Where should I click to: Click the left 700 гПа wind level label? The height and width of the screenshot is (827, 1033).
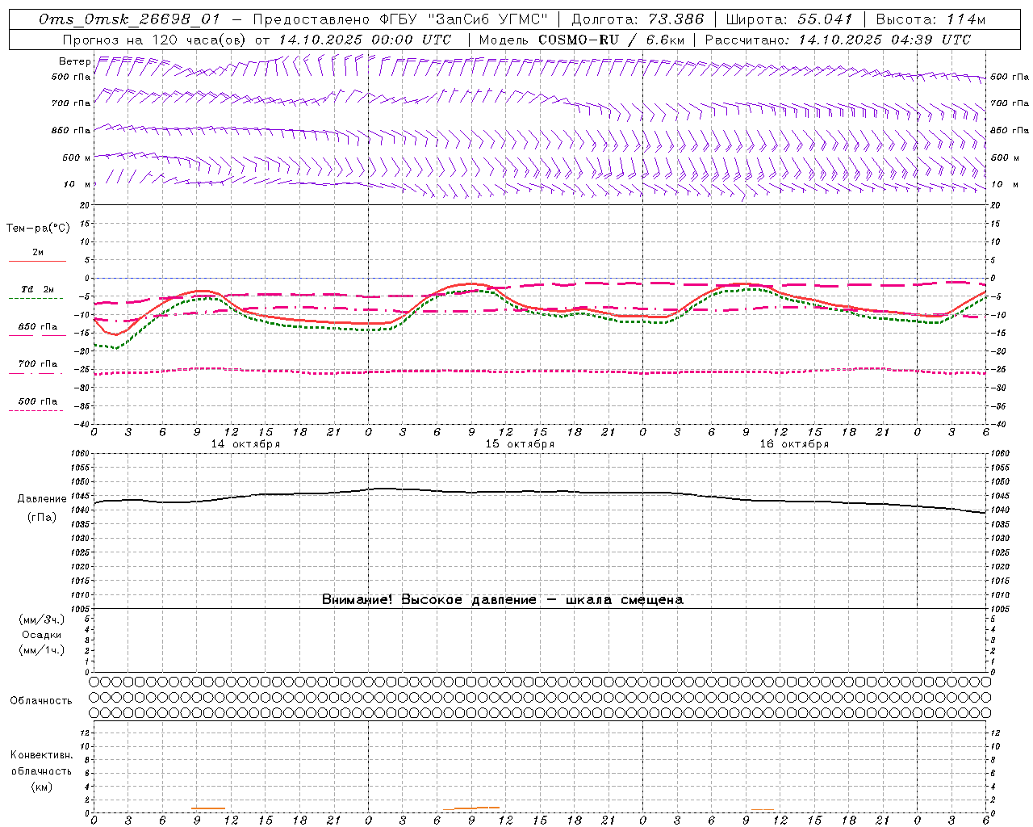pos(71,103)
